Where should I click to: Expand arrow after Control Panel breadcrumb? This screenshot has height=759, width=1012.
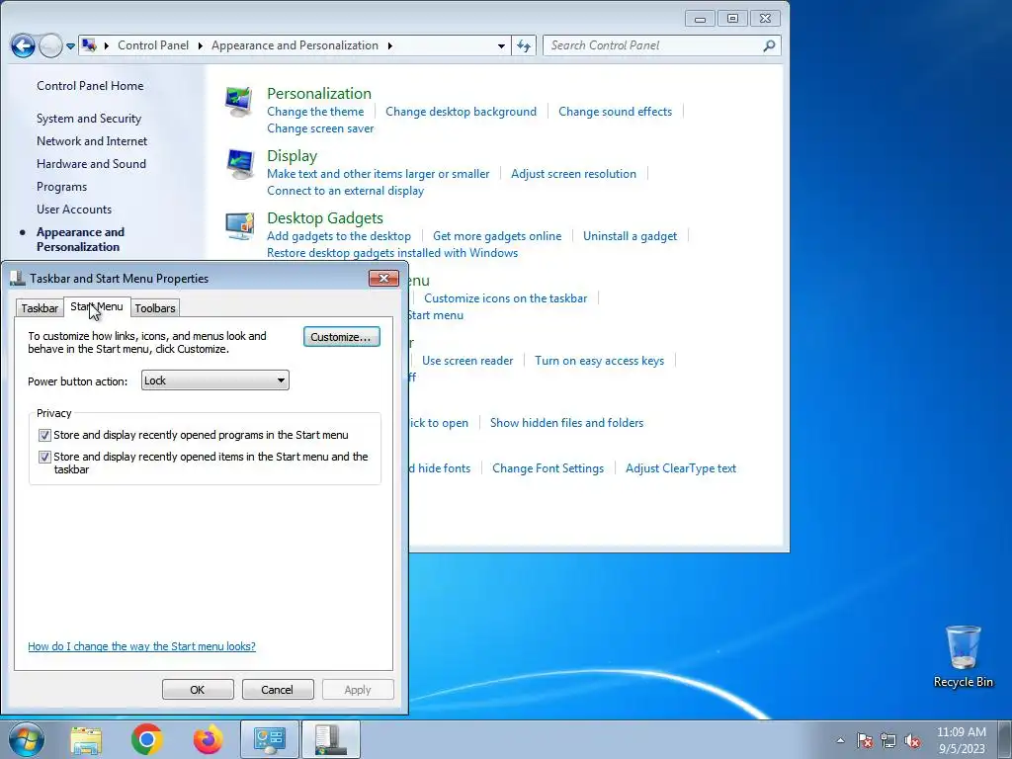tap(200, 45)
